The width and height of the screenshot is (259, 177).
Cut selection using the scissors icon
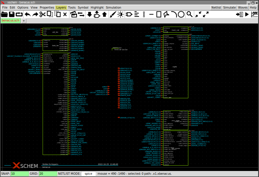42,14
